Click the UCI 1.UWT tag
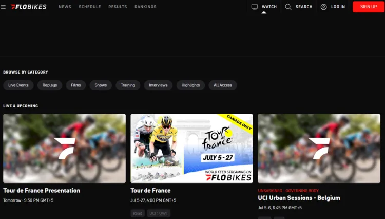This screenshot has width=385, height=219. point(159,213)
